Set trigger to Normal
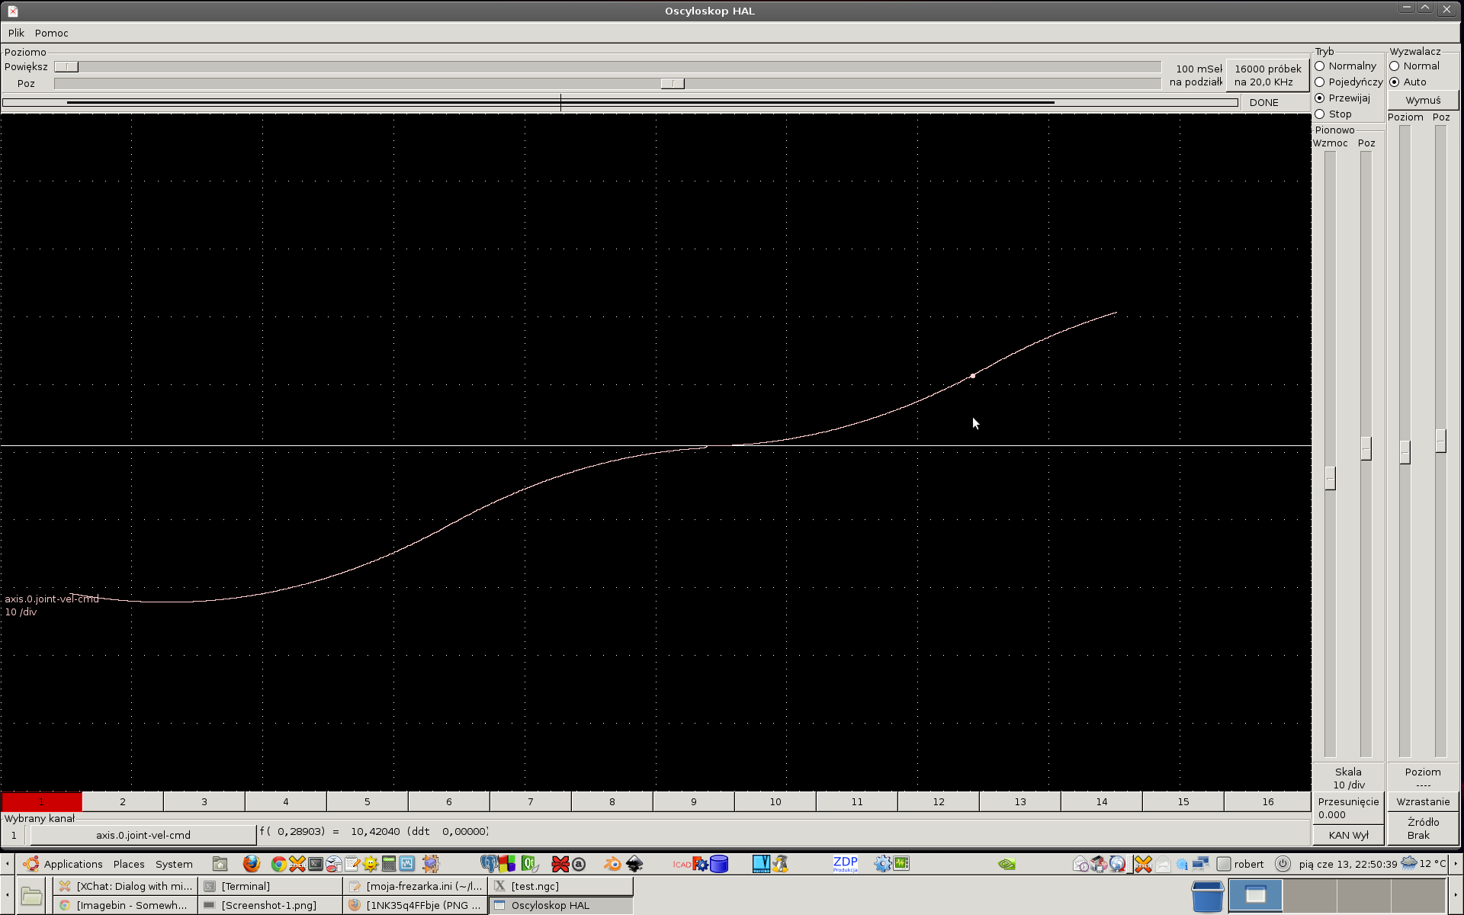The width and height of the screenshot is (1464, 915). click(1414, 66)
